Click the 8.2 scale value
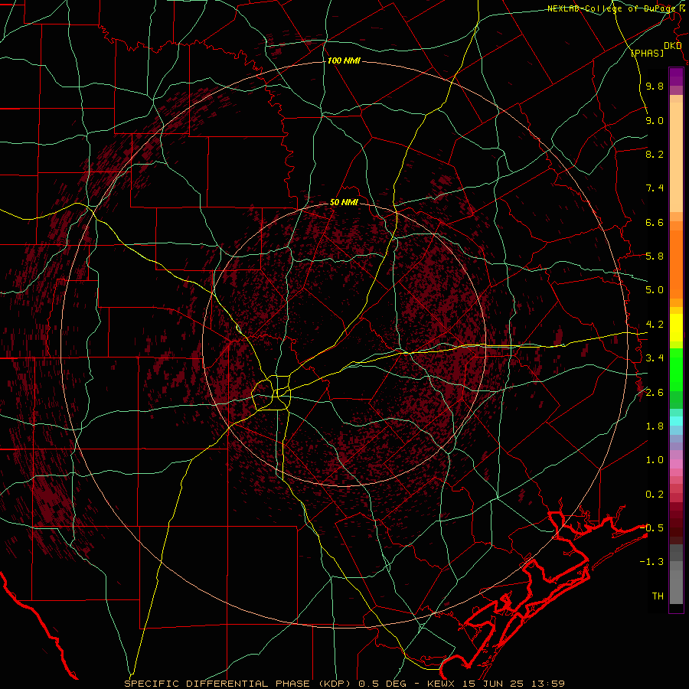This screenshot has height=689, width=689. coord(655,154)
